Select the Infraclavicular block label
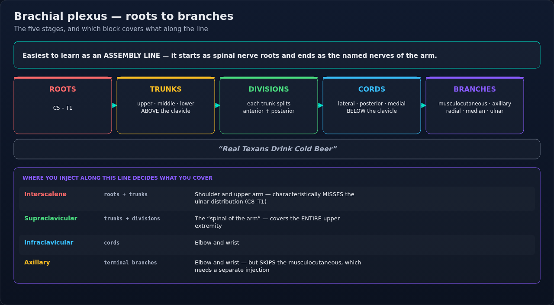 [x=49, y=243]
